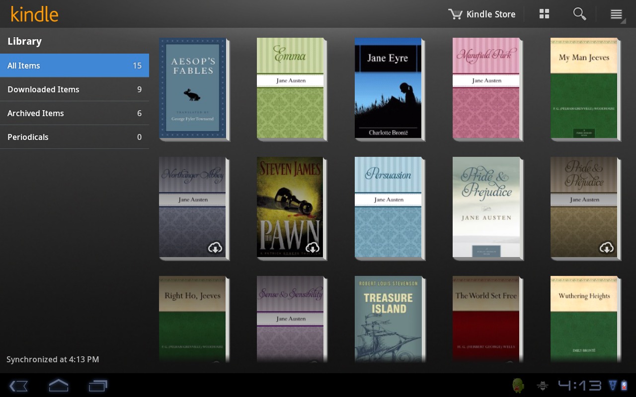Image resolution: width=636 pixels, height=397 pixels.
Task: Click Synchronized at 4:13 PM status
Action: coord(53,359)
